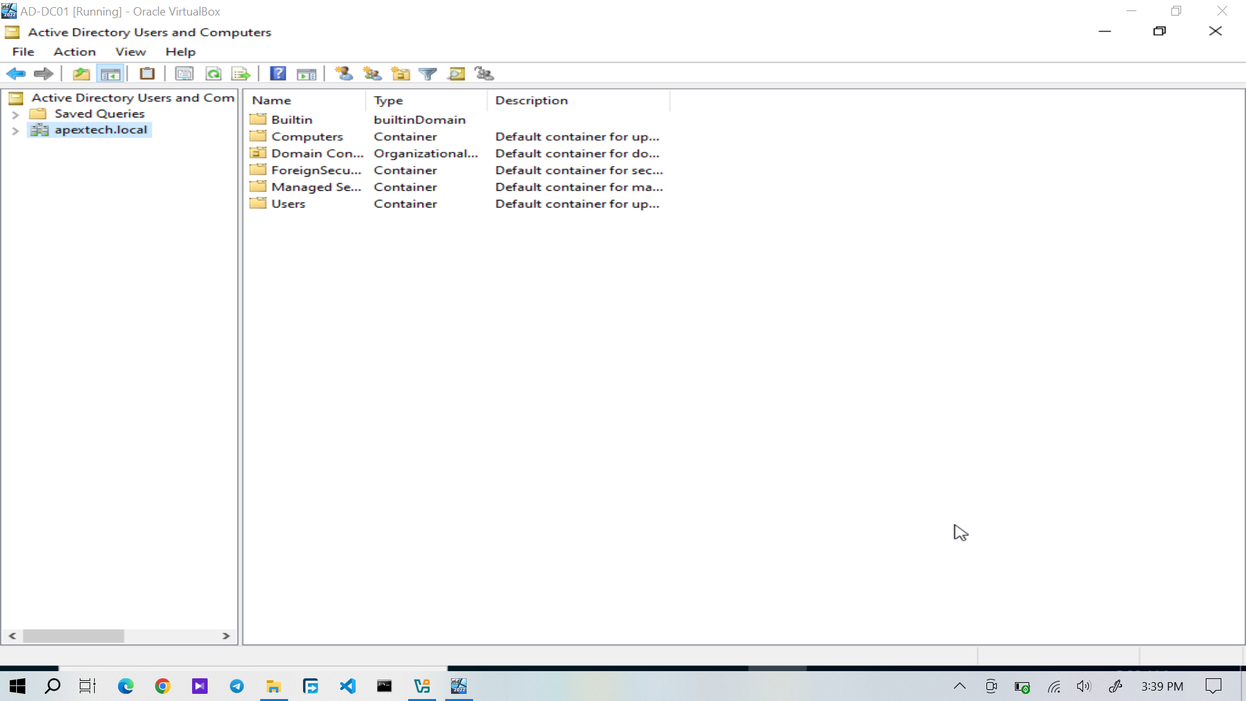Screen dimensions: 1246x701
Task: Refresh the view with the green arrow icon
Action: coord(213,74)
